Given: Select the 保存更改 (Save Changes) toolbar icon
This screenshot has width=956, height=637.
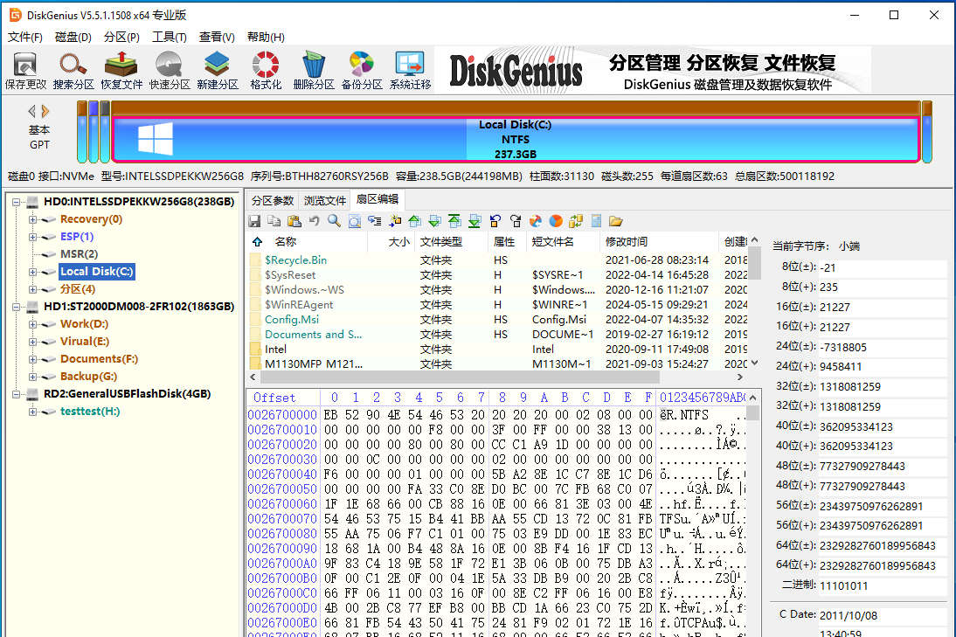Looking at the screenshot, I should pyautogui.click(x=24, y=69).
